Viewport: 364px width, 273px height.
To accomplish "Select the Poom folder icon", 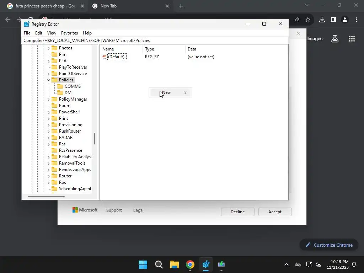I will click(54, 105).
